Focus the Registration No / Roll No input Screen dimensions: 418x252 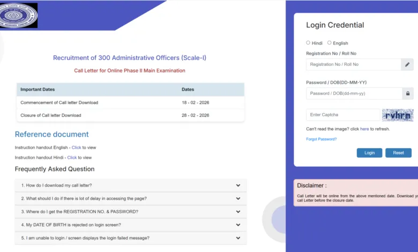click(354, 64)
